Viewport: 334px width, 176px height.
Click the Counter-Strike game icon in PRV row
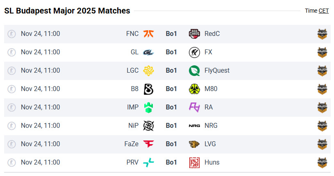(12, 163)
